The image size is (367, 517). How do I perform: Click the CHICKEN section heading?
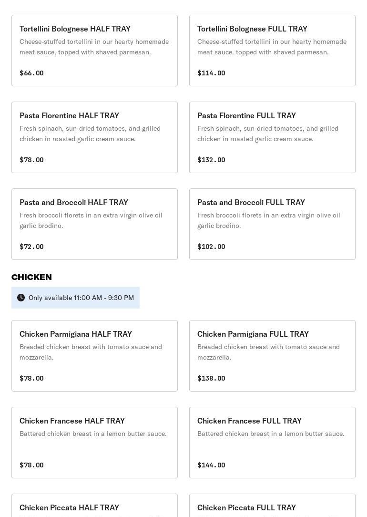click(x=31, y=277)
